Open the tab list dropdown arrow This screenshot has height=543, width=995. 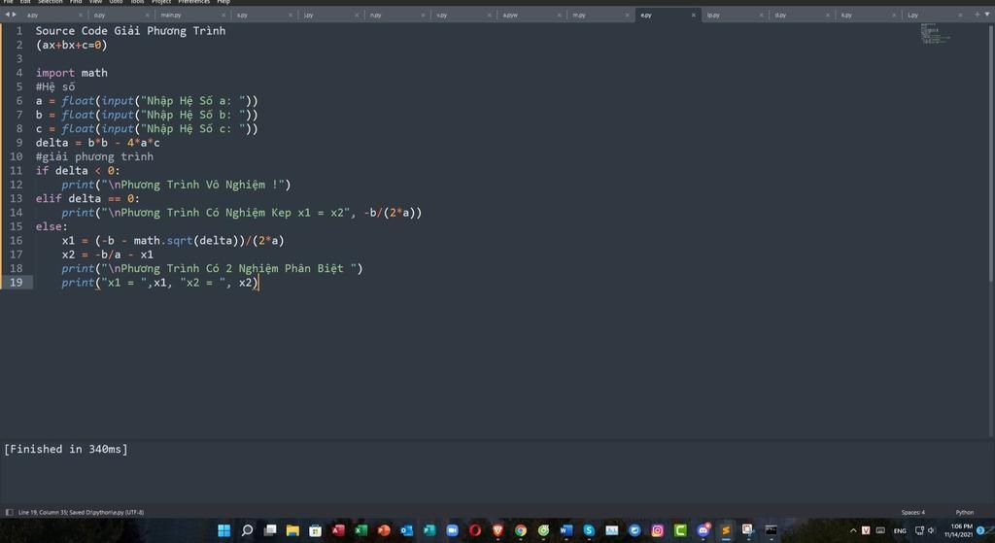point(987,14)
